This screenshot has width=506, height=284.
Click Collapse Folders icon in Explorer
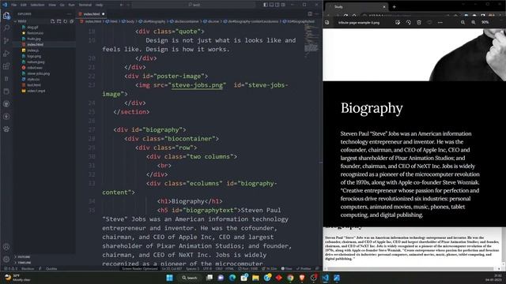pos(72,21)
